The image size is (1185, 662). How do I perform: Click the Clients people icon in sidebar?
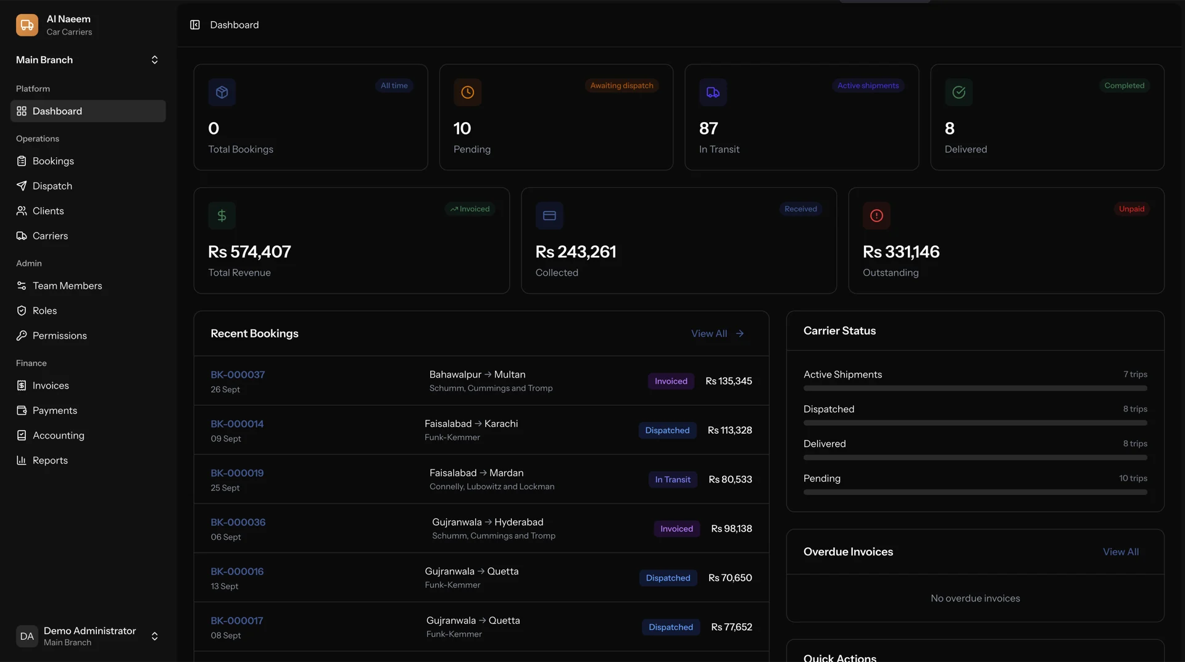pos(22,211)
